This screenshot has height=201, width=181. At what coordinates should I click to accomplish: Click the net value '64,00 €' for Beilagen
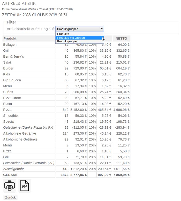[x=124, y=45]
